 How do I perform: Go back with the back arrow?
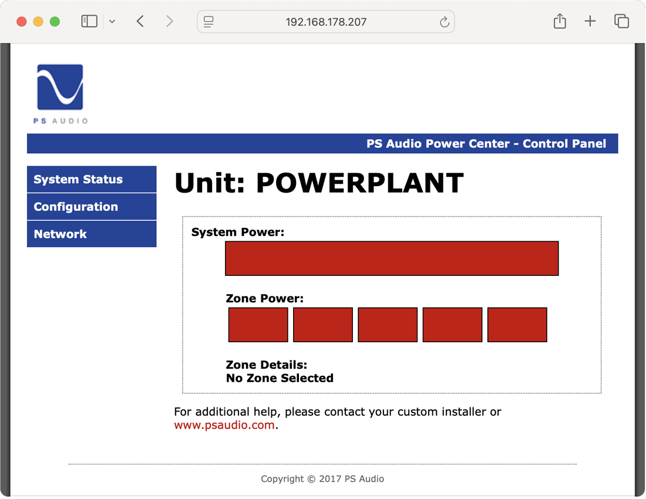tap(140, 21)
